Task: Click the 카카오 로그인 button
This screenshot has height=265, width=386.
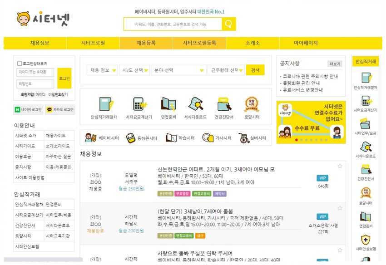Action: click(60, 109)
